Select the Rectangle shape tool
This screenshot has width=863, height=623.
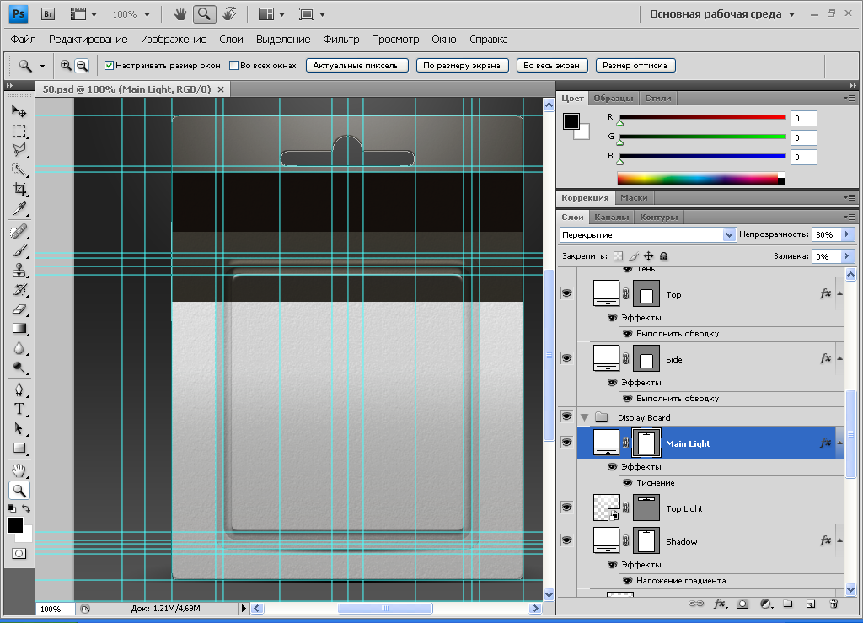(19, 448)
